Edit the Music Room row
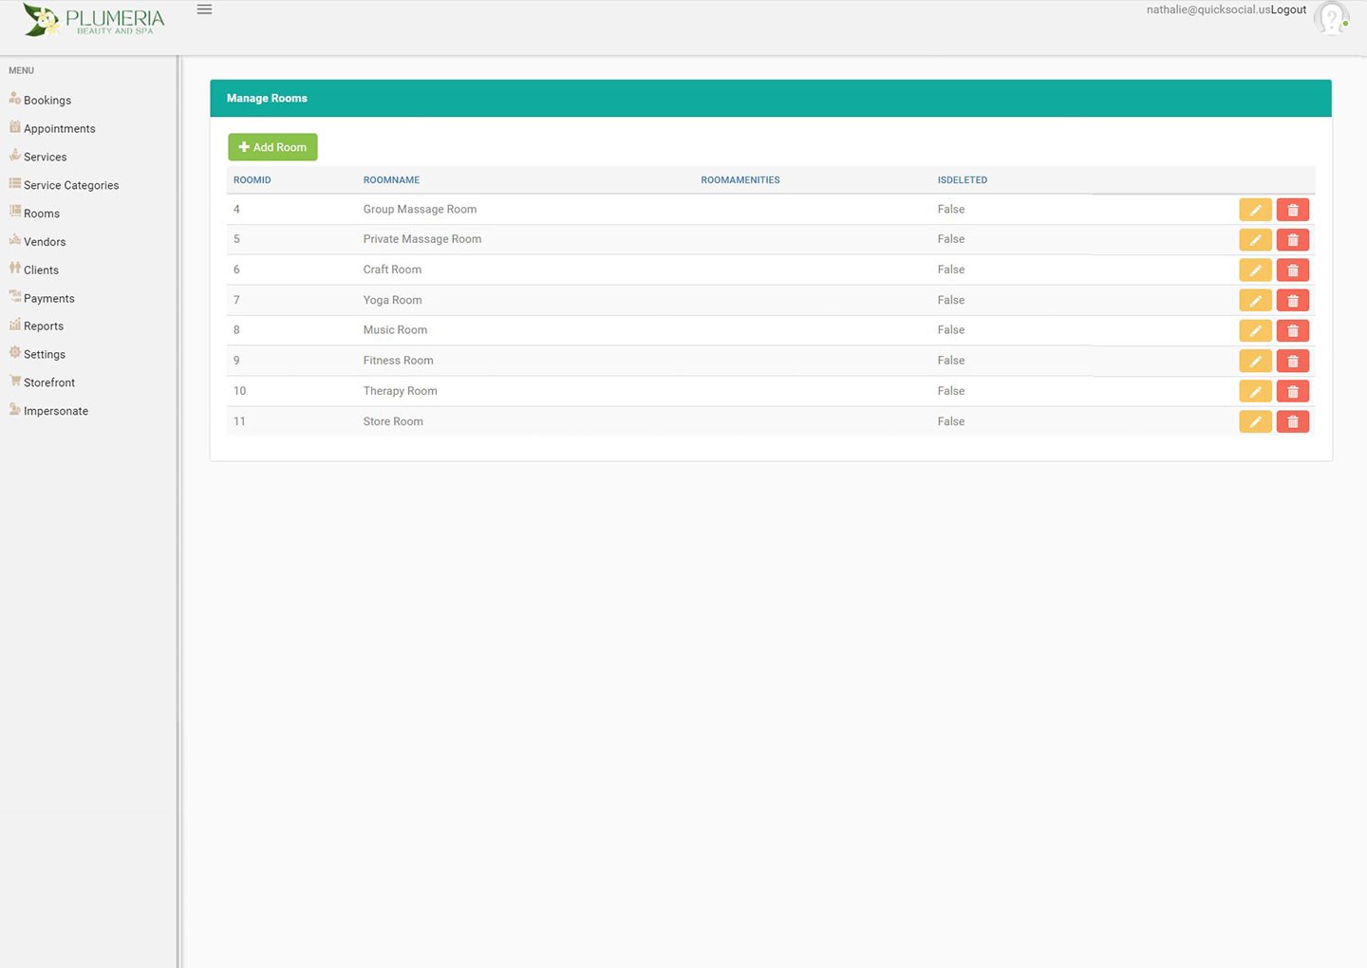This screenshot has width=1367, height=968. point(1254,331)
